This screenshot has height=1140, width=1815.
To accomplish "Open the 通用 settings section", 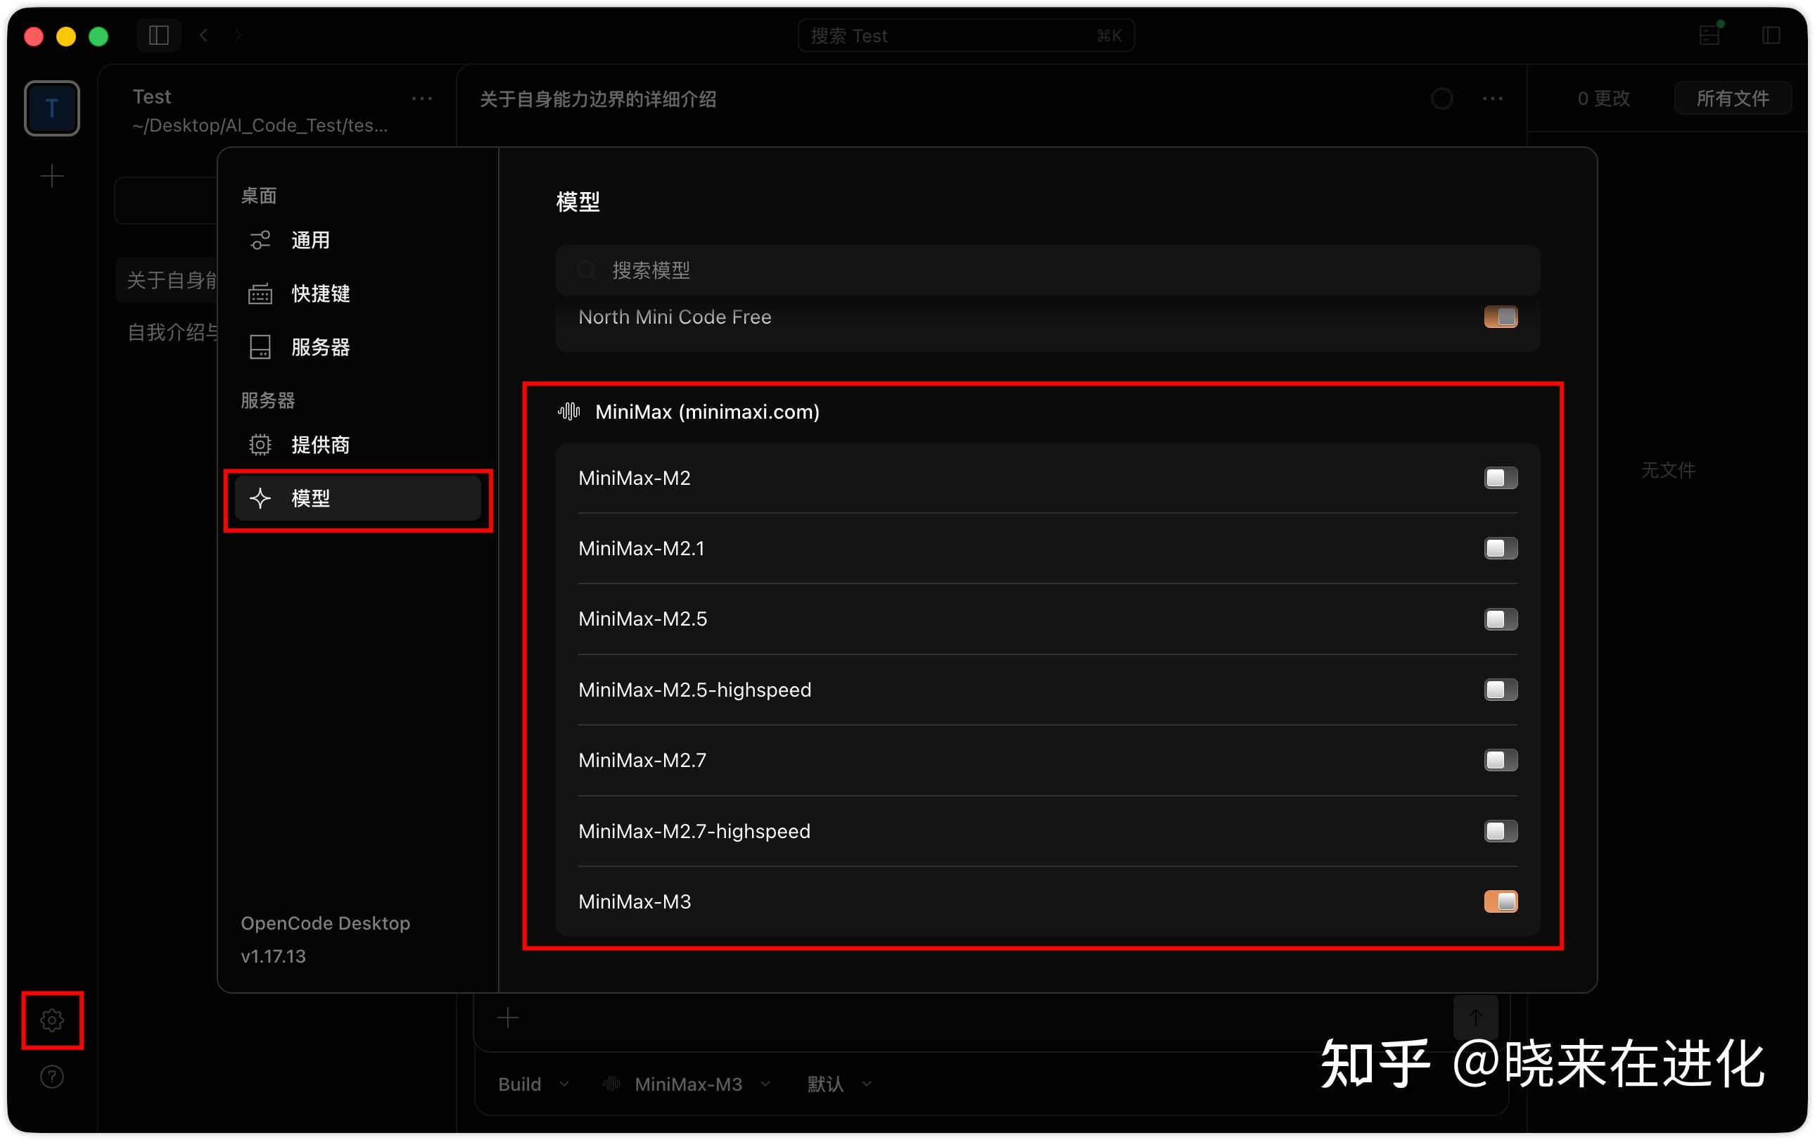I will pos(358,241).
